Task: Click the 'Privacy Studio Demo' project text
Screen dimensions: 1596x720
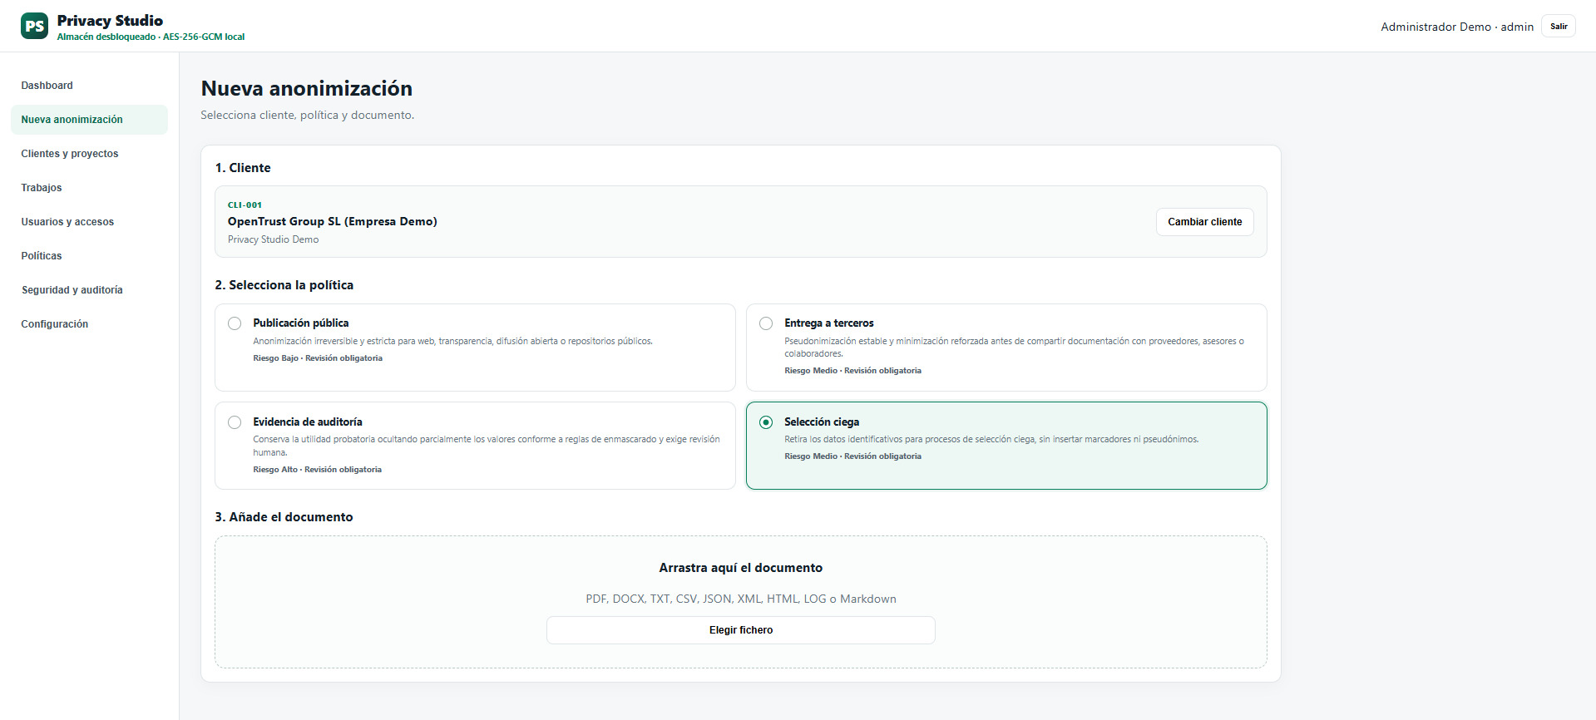Action: click(273, 239)
